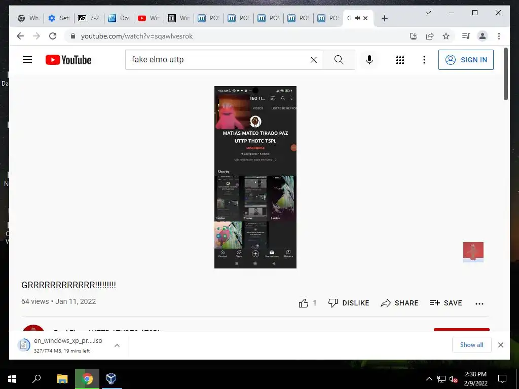
Task: Open the YouTube apps grid
Action: pyautogui.click(x=400, y=60)
